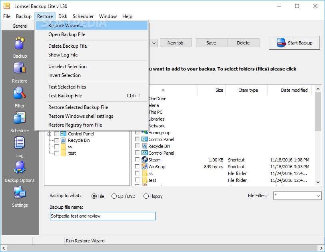Click the Recycle Bin icon in folder tree
This screenshot has width=325, height=252.
63,140
